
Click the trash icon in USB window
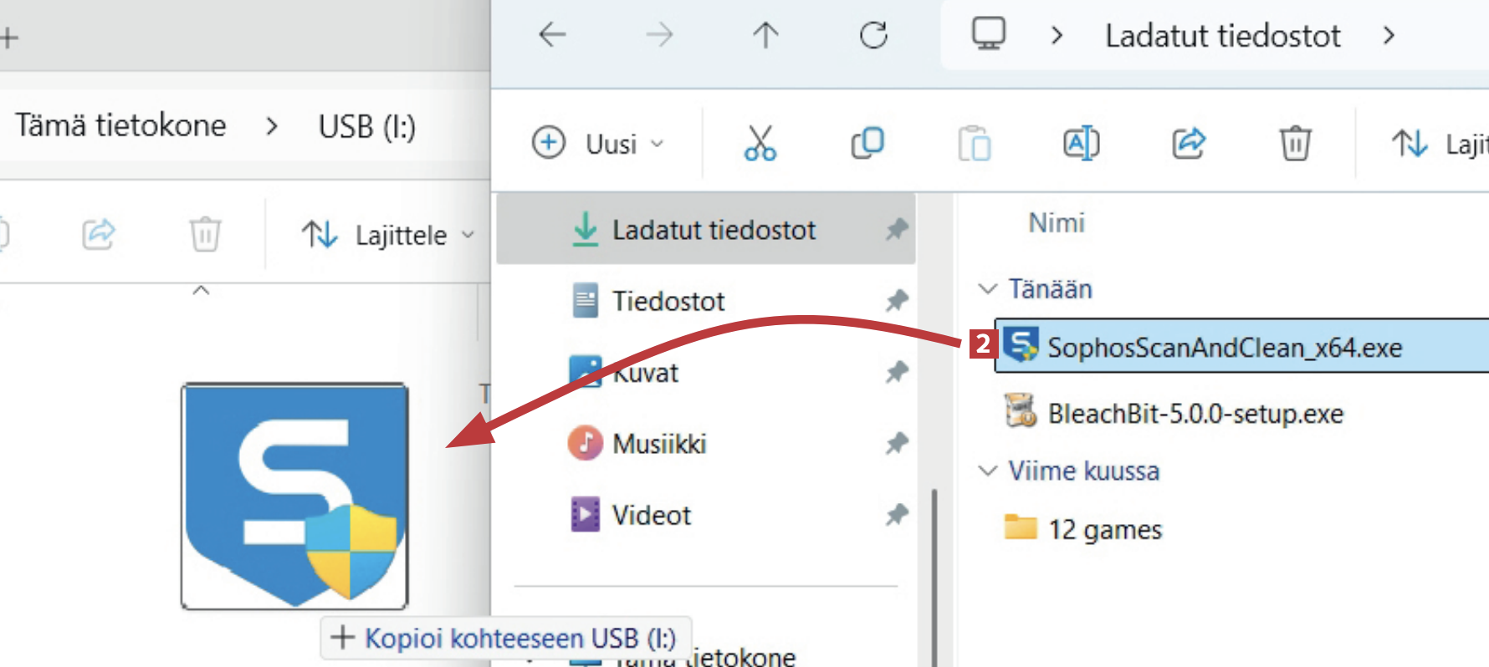click(205, 234)
